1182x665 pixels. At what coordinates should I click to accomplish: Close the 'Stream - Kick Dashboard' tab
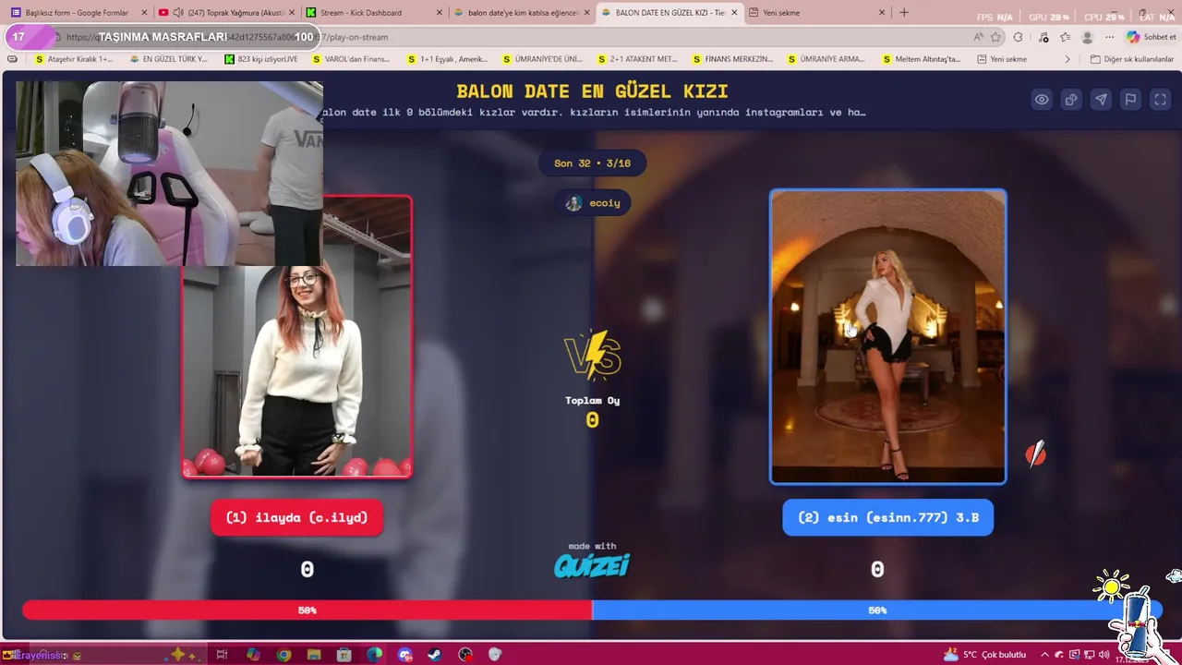440,13
